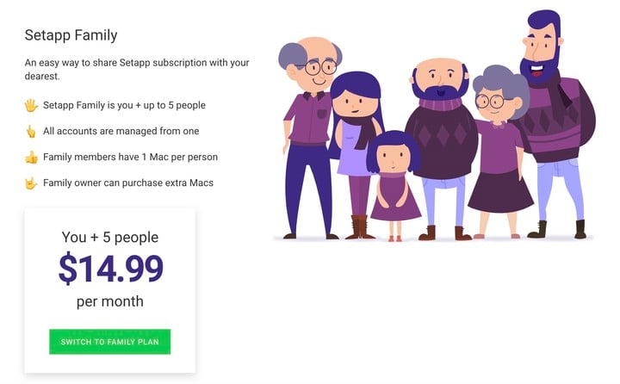
Task: Click the Switch to Family Plan button
Action: (x=110, y=342)
